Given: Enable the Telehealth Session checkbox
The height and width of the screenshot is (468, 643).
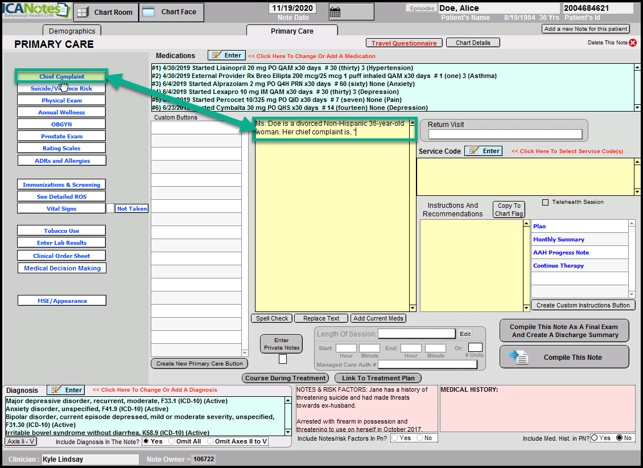Looking at the screenshot, I should [546, 202].
